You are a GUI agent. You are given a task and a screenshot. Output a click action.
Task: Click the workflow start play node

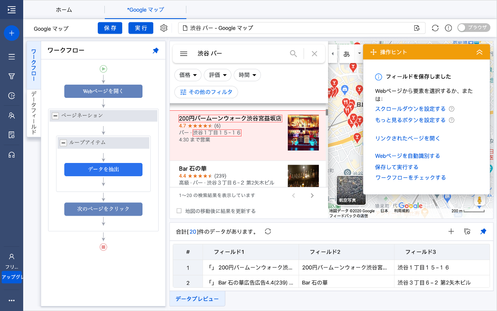point(103,69)
